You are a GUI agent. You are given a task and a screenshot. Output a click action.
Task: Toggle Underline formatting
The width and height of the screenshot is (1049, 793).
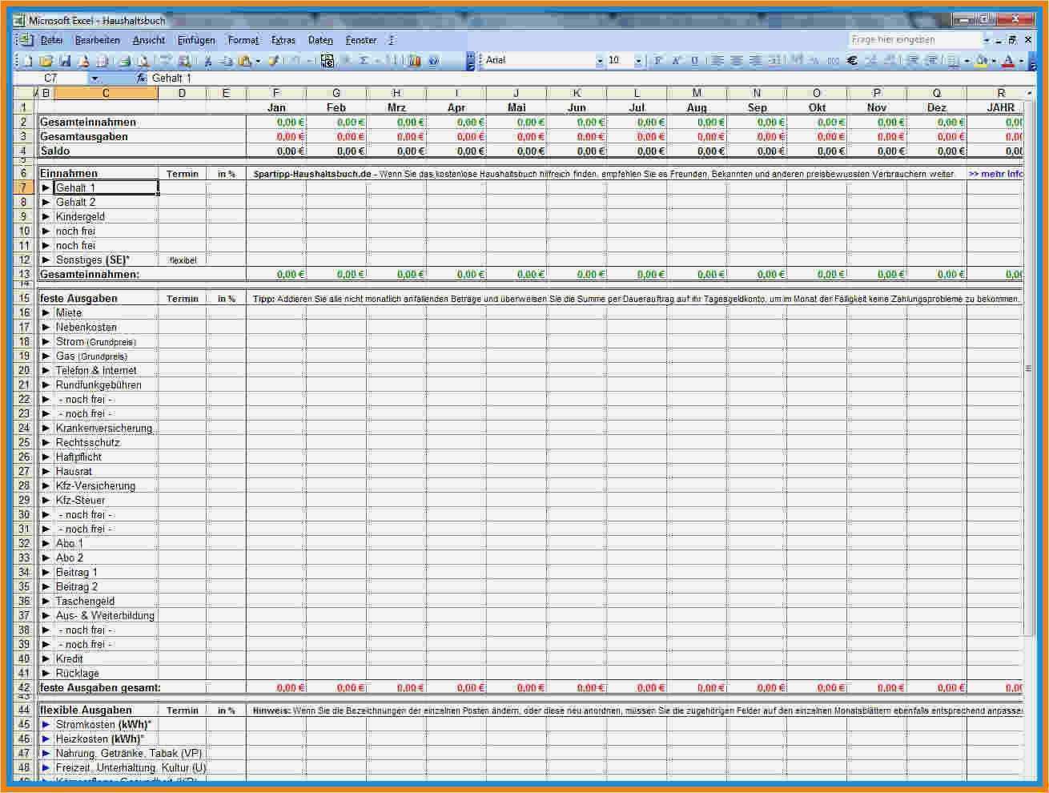pyautogui.click(x=695, y=60)
